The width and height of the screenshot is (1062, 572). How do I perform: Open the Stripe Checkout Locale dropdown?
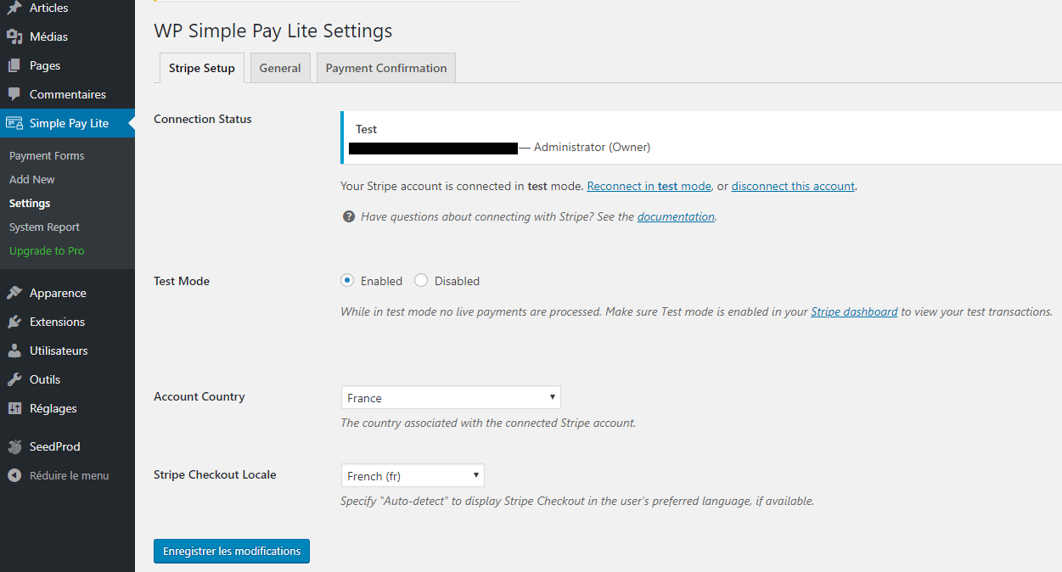tap(413, 475)
